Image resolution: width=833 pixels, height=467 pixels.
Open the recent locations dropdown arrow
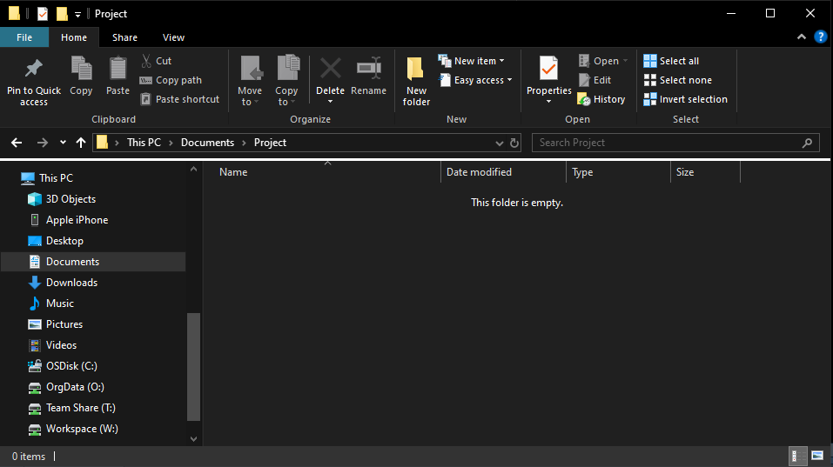(63, 143)
